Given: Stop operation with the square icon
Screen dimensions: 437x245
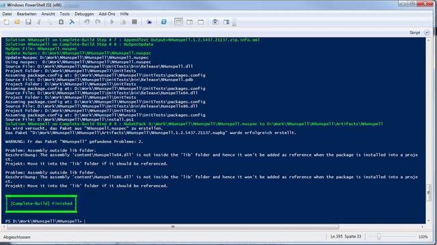Looking at the screenshot, I should (x=135, y=22).
